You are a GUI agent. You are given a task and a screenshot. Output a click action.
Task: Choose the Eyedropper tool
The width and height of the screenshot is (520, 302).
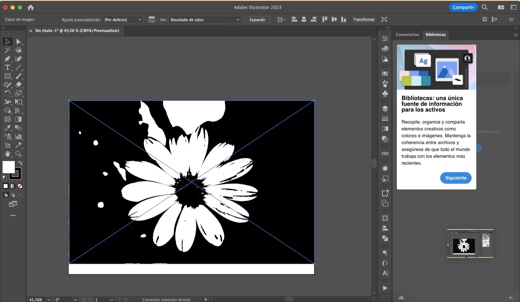point(7,128)
